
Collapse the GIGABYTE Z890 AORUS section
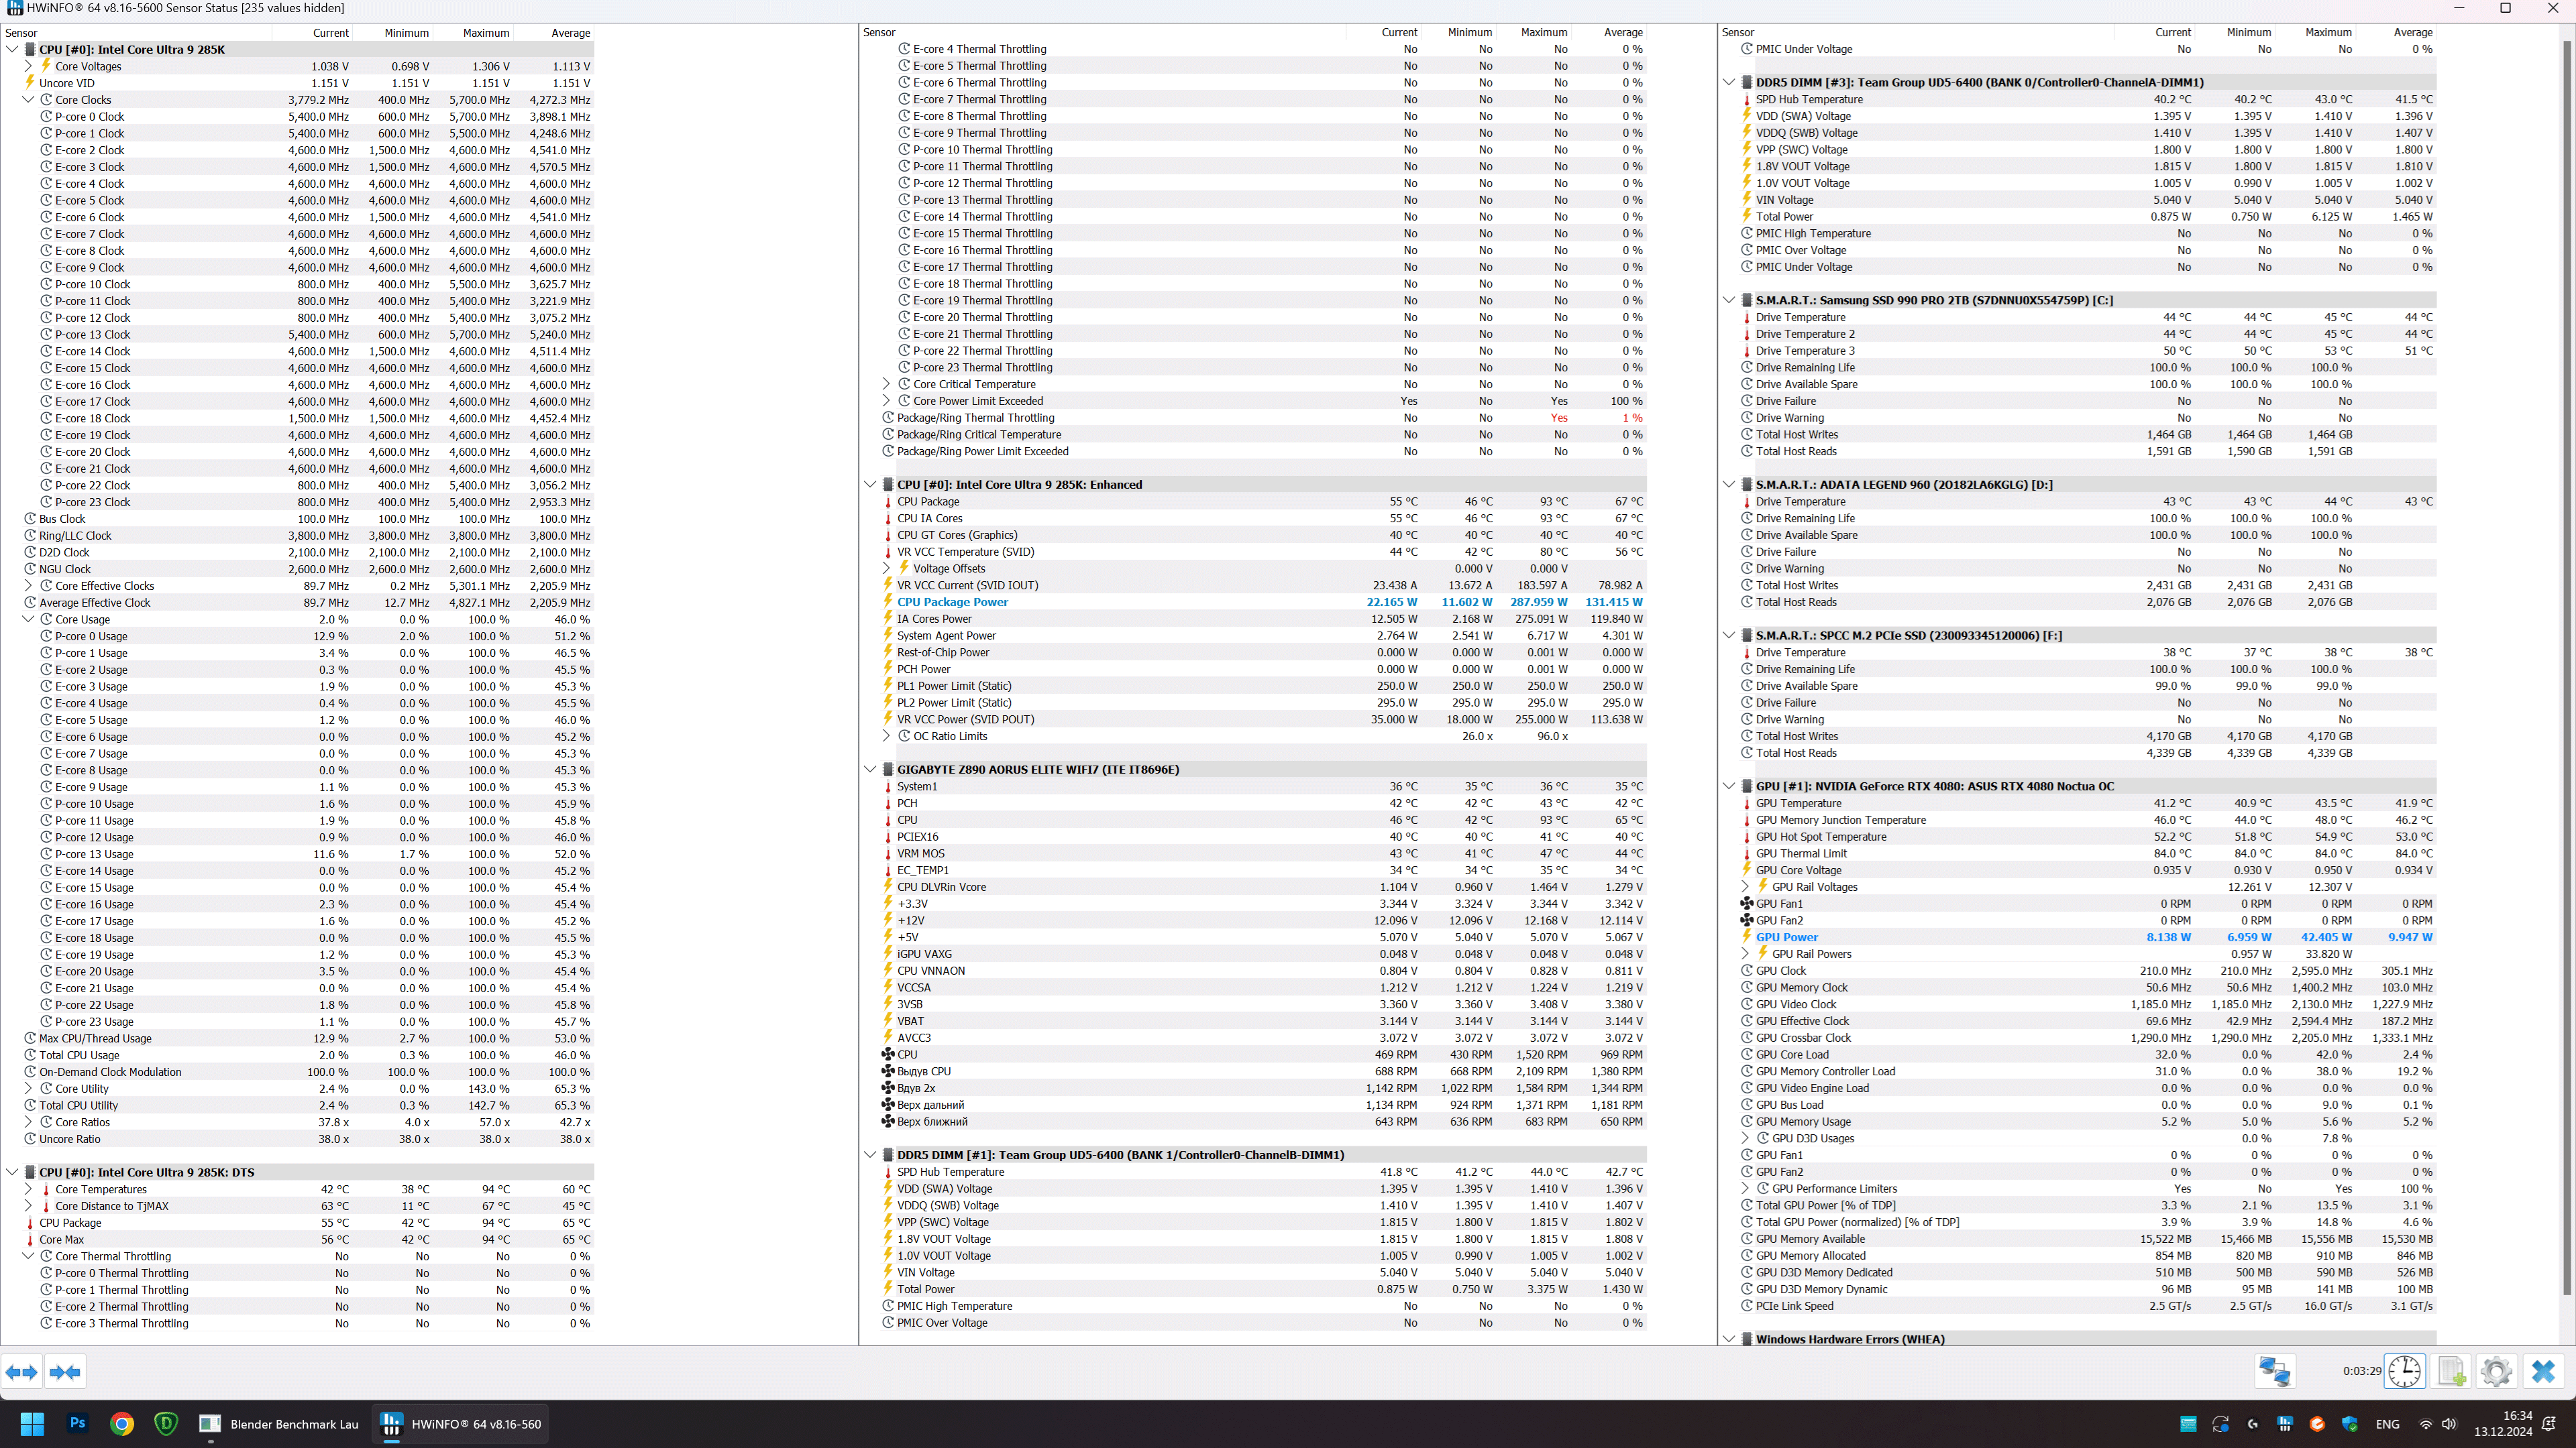870,770
